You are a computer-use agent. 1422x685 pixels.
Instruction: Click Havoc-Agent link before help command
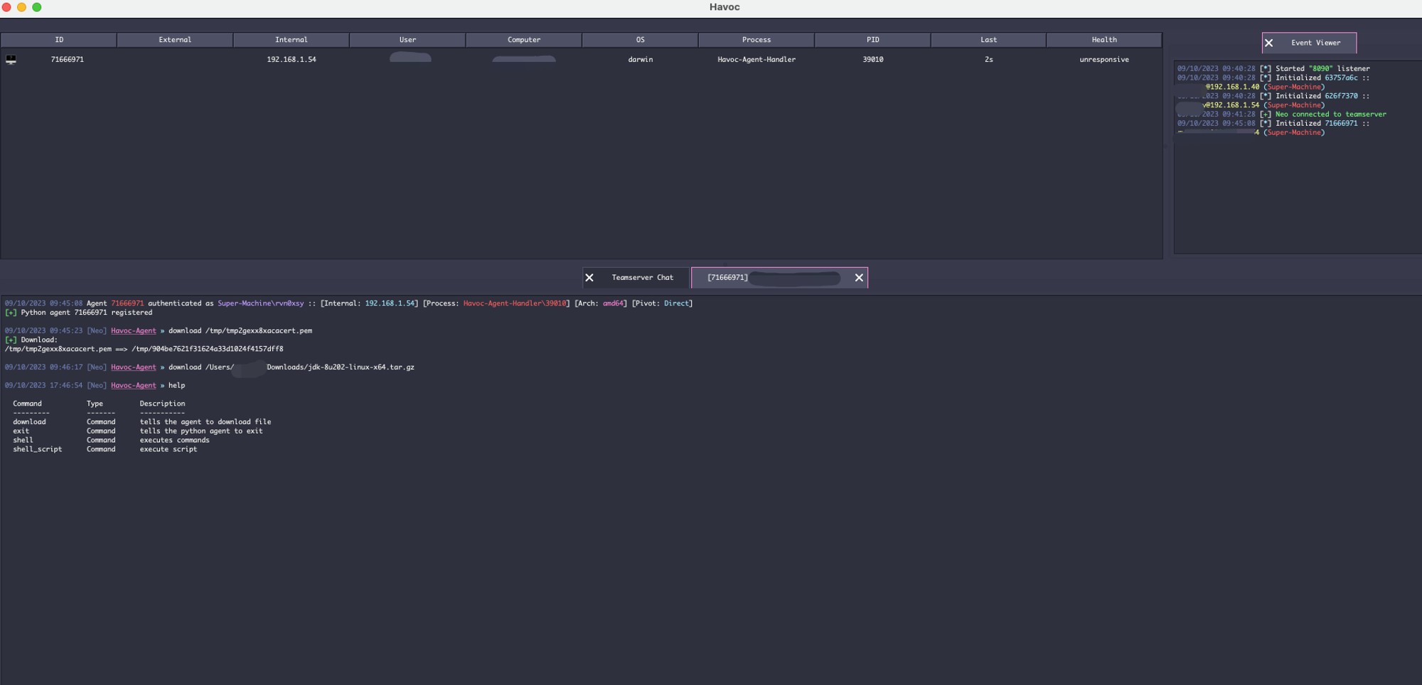pyautogui.click(x=133, y=386)
